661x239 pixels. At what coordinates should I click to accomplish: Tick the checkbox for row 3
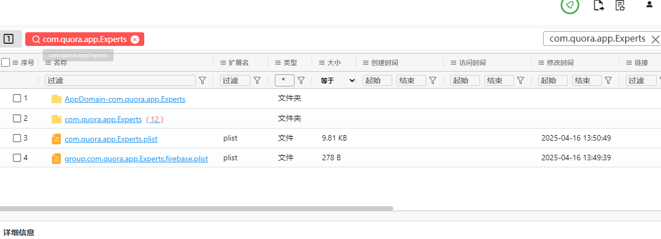17,138
